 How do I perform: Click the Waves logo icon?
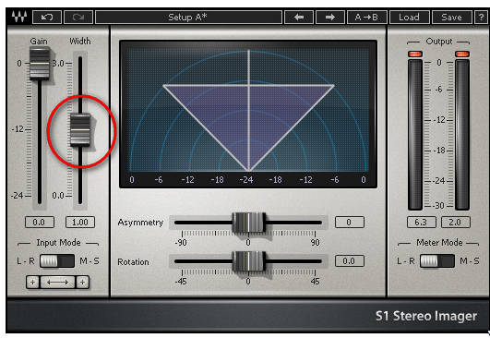tap(19, 17)
